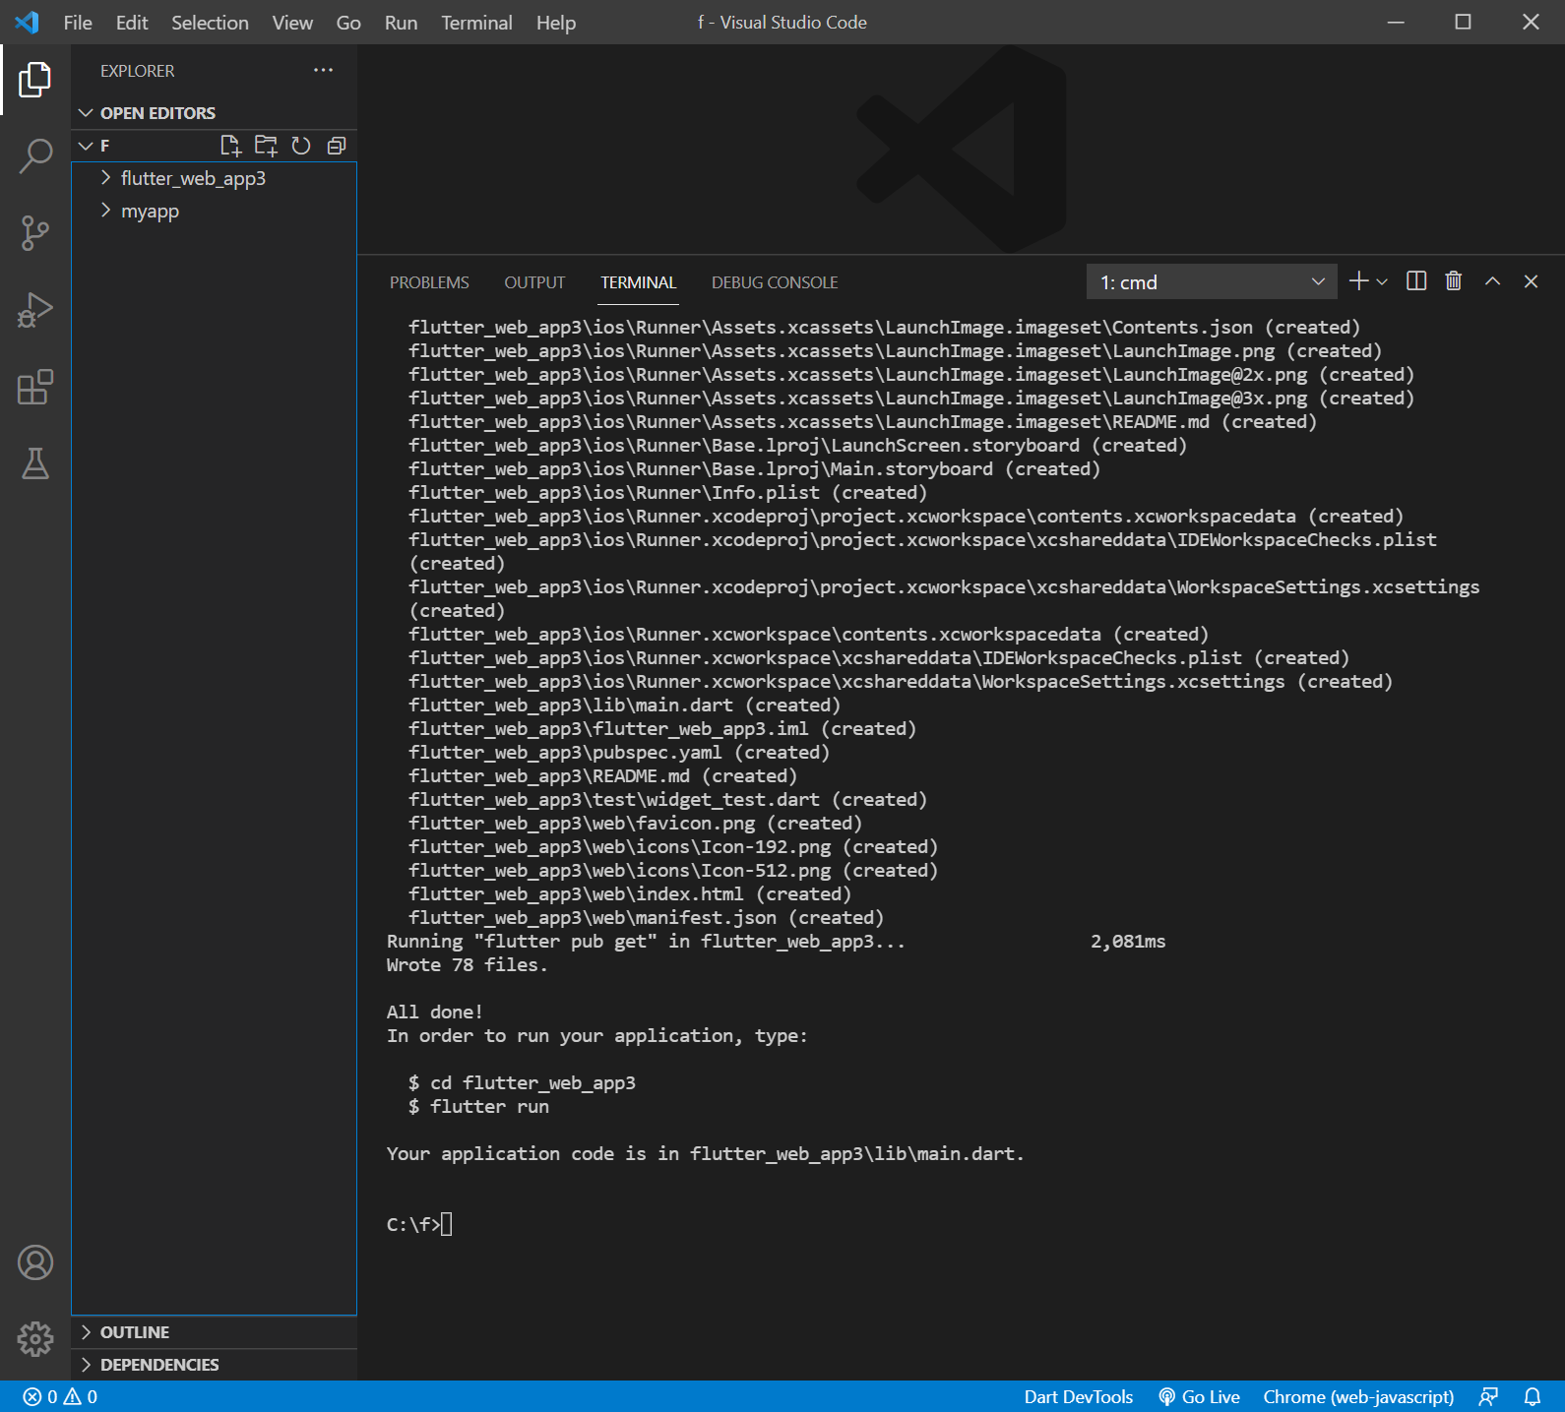Select the TERMINAL tab
Viewport: 1565px width, 1412px height.
pos(639,282)
